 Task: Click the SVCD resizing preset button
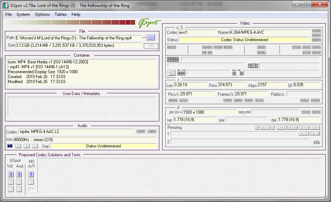[x=293, y=128]
